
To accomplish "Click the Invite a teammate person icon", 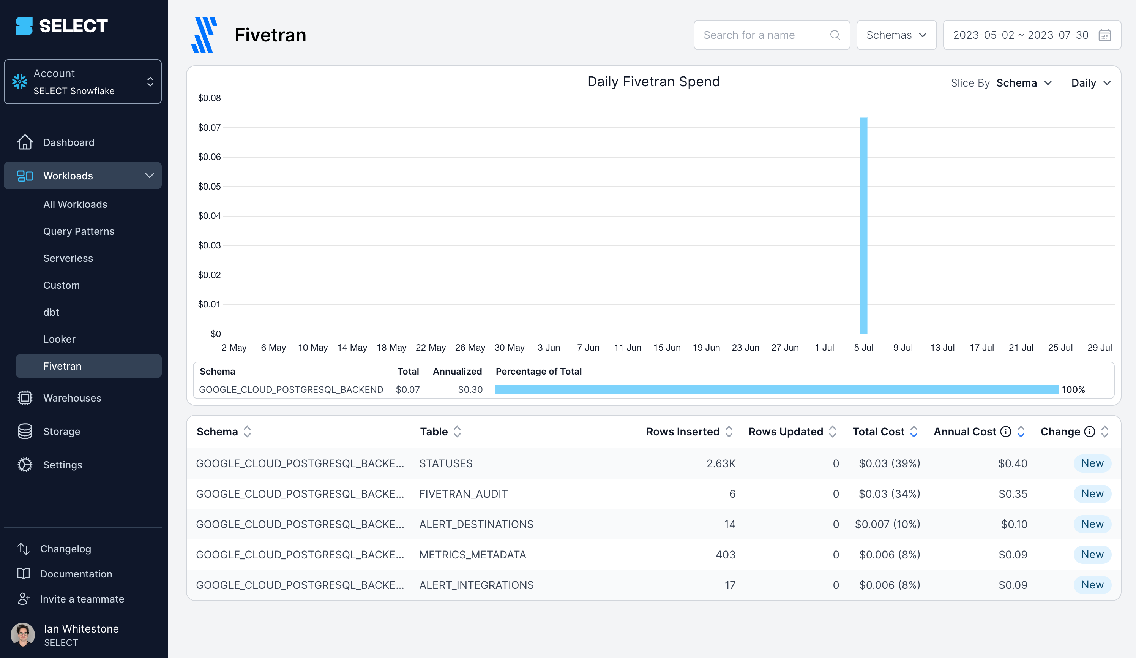I will point(24,599).
